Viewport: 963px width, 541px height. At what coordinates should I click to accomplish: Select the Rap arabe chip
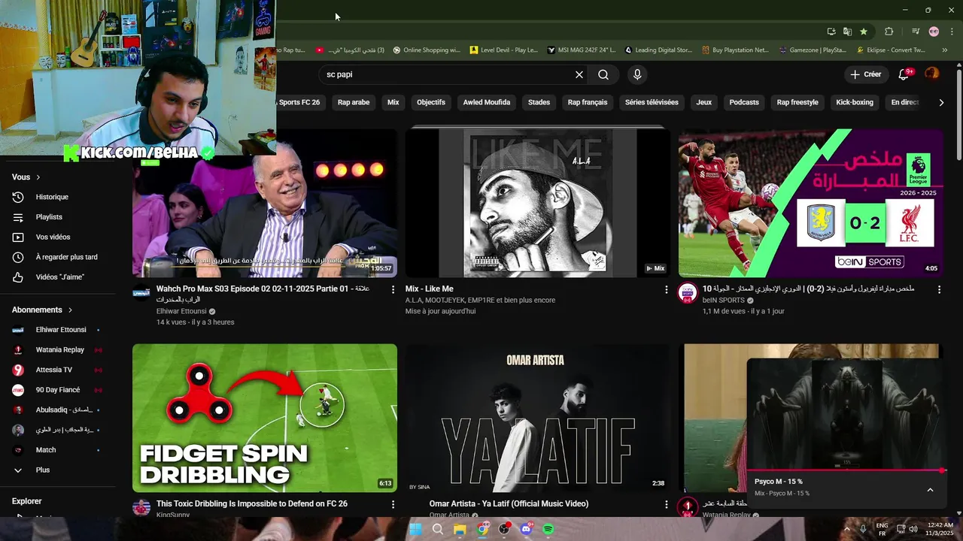click(354, 102)
